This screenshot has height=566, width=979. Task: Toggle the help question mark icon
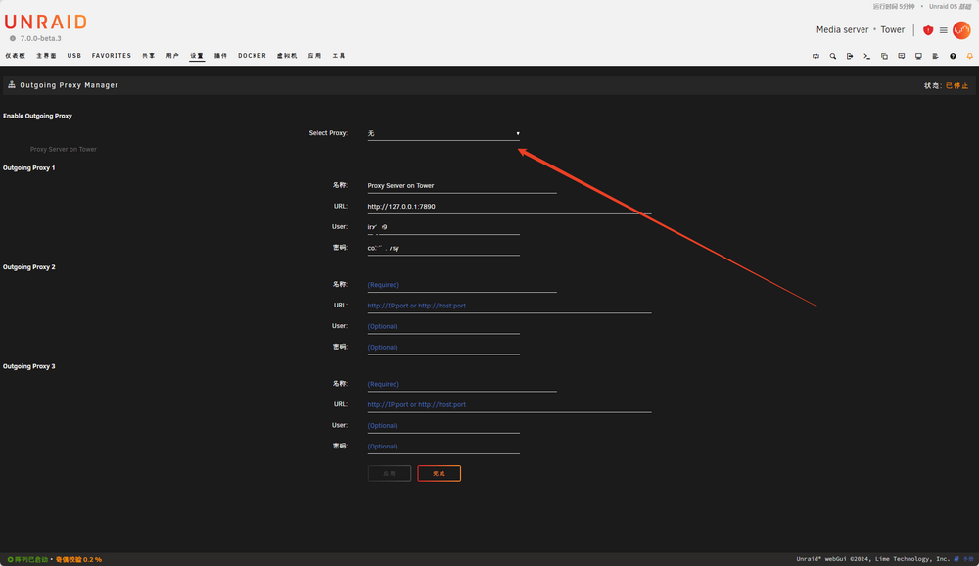953,56
